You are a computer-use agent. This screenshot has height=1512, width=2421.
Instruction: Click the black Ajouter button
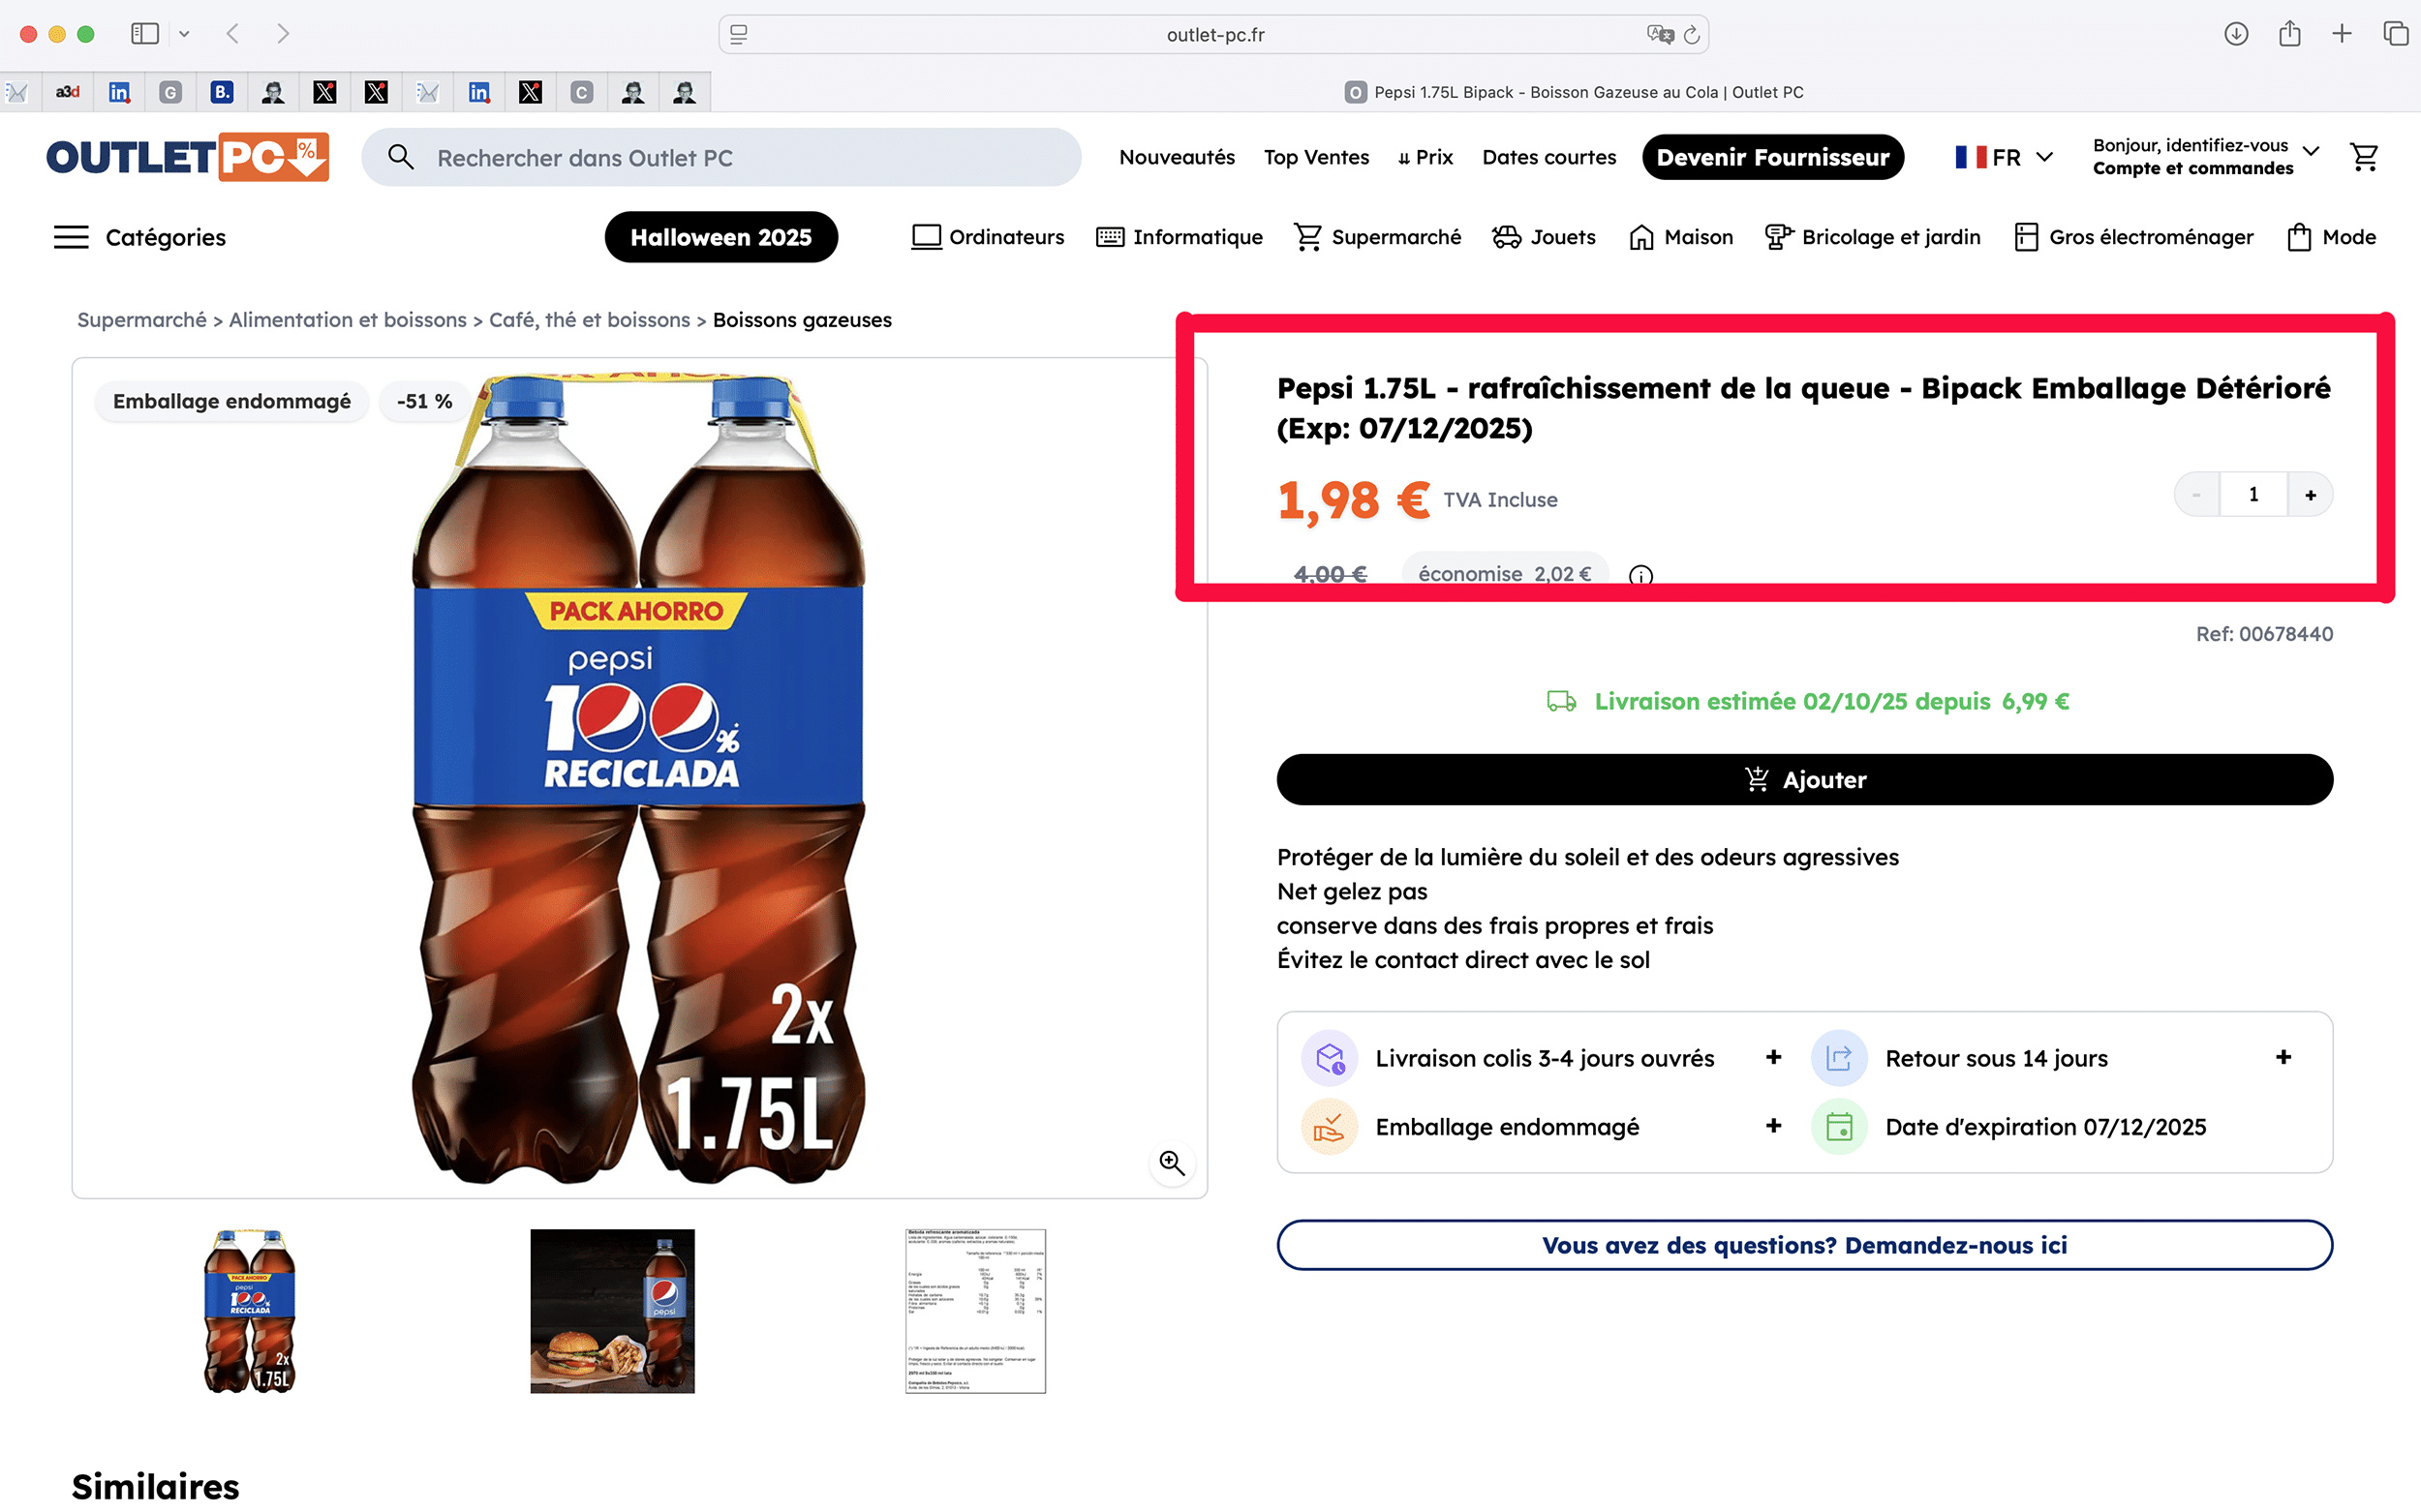tap(1804, 780)
